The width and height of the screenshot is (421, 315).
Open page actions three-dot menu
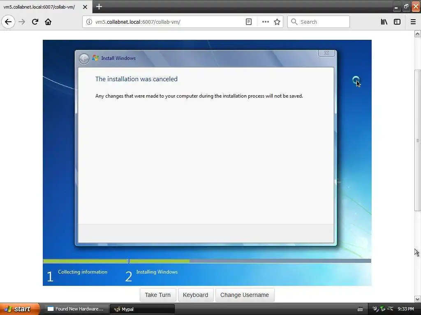[265, 22]
